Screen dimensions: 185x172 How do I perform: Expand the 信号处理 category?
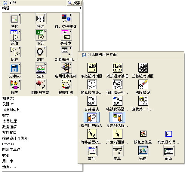(x=10, y=121)
